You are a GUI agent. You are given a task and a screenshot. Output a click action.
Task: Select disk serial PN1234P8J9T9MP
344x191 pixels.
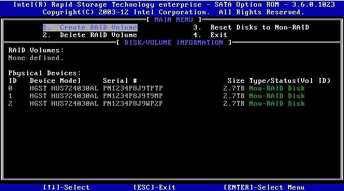tap(133, 96)
